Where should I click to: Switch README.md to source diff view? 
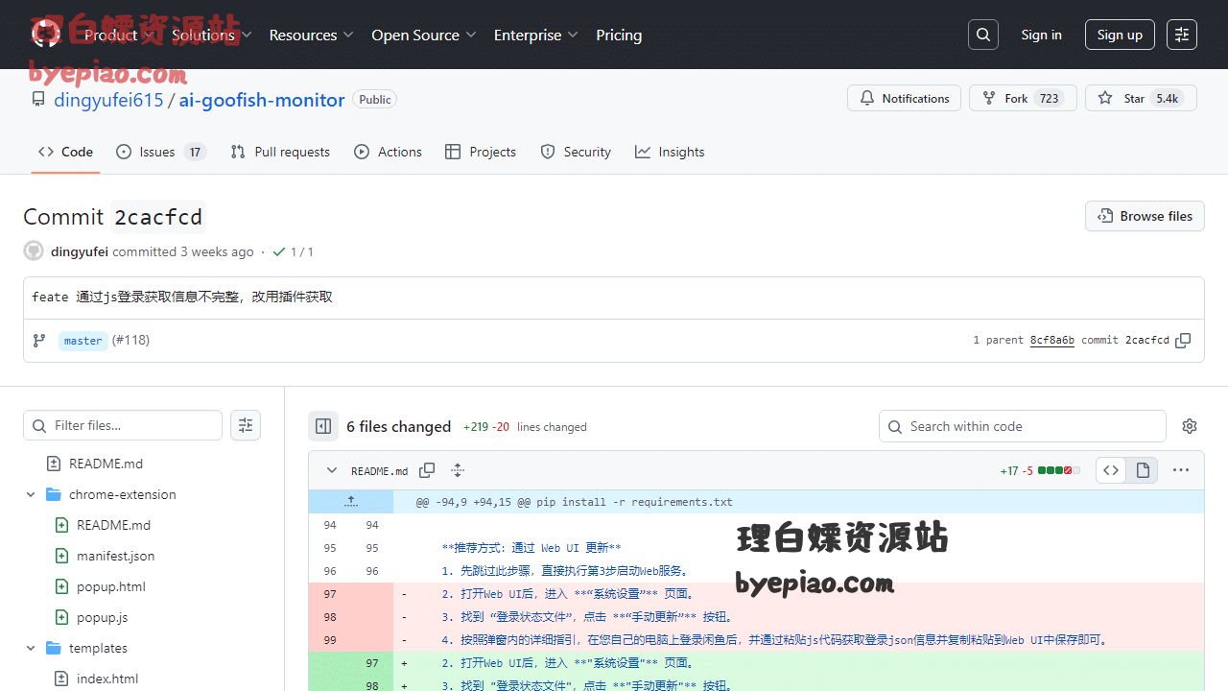(1111, 470)
